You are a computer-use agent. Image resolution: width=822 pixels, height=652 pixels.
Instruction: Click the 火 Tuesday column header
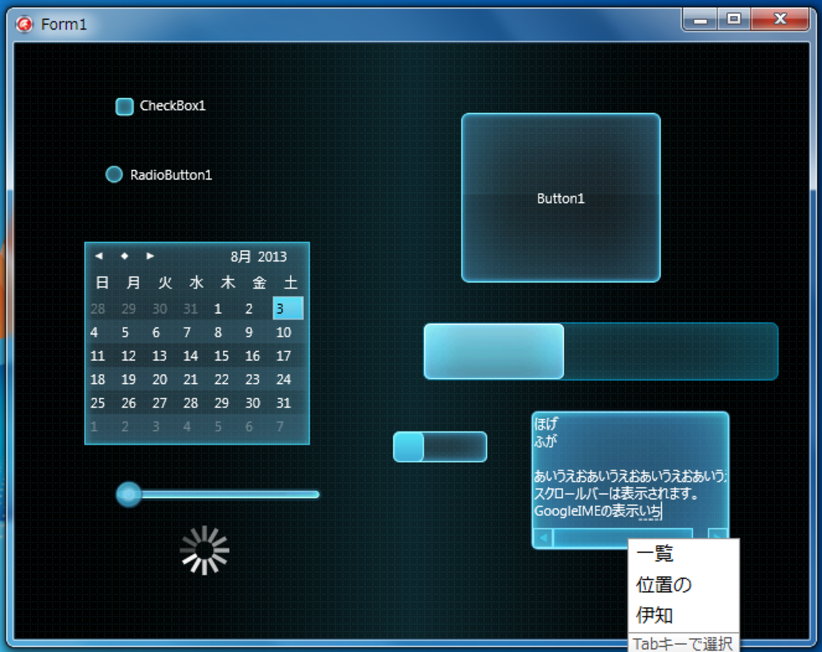(165, 283)
